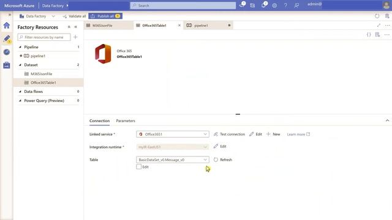Click the pane resize handle bar
The width and height of the screenshot is (392, 220).
click(x=238, y=114)
